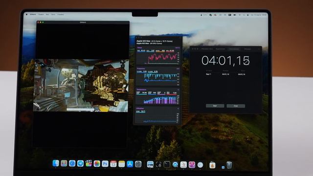This screenshot has height=176, width=313.
Task: Click the Apple M3 Max title text
Action: pyautogui.click(x=143, y=41)
